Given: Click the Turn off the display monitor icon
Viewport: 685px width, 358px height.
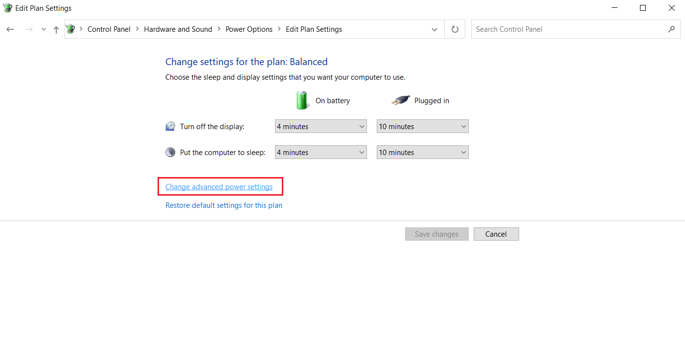Looking at the screenshot, I should (170, 126).
